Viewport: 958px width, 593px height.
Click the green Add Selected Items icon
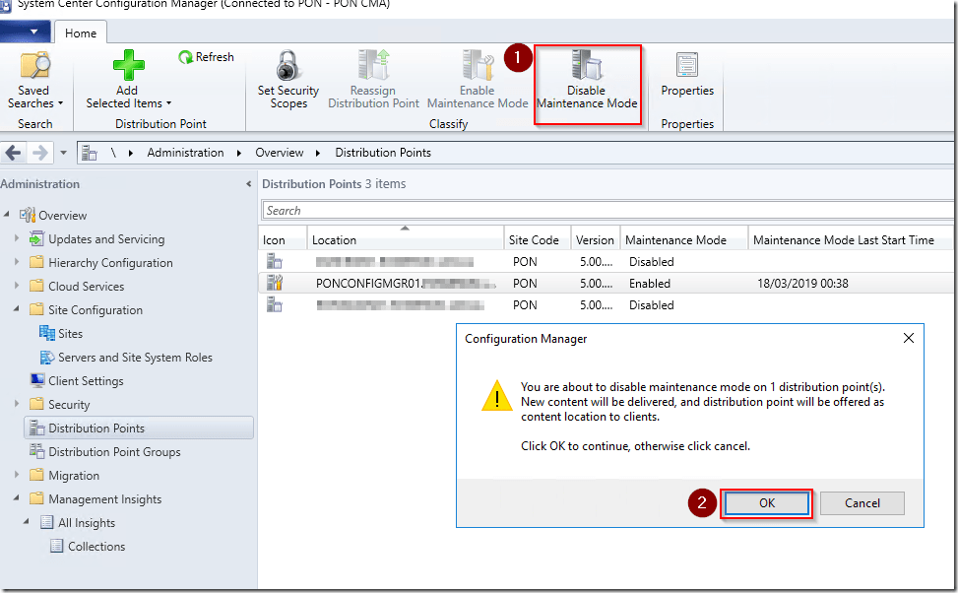tap(128, 67)
